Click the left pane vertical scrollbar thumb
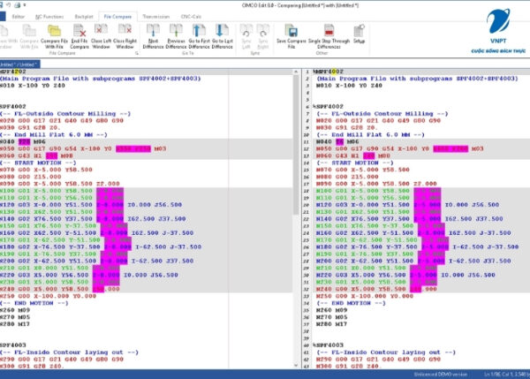Image resolution: width=530 pixels, height=379 pixels. (x=296, y=146)
